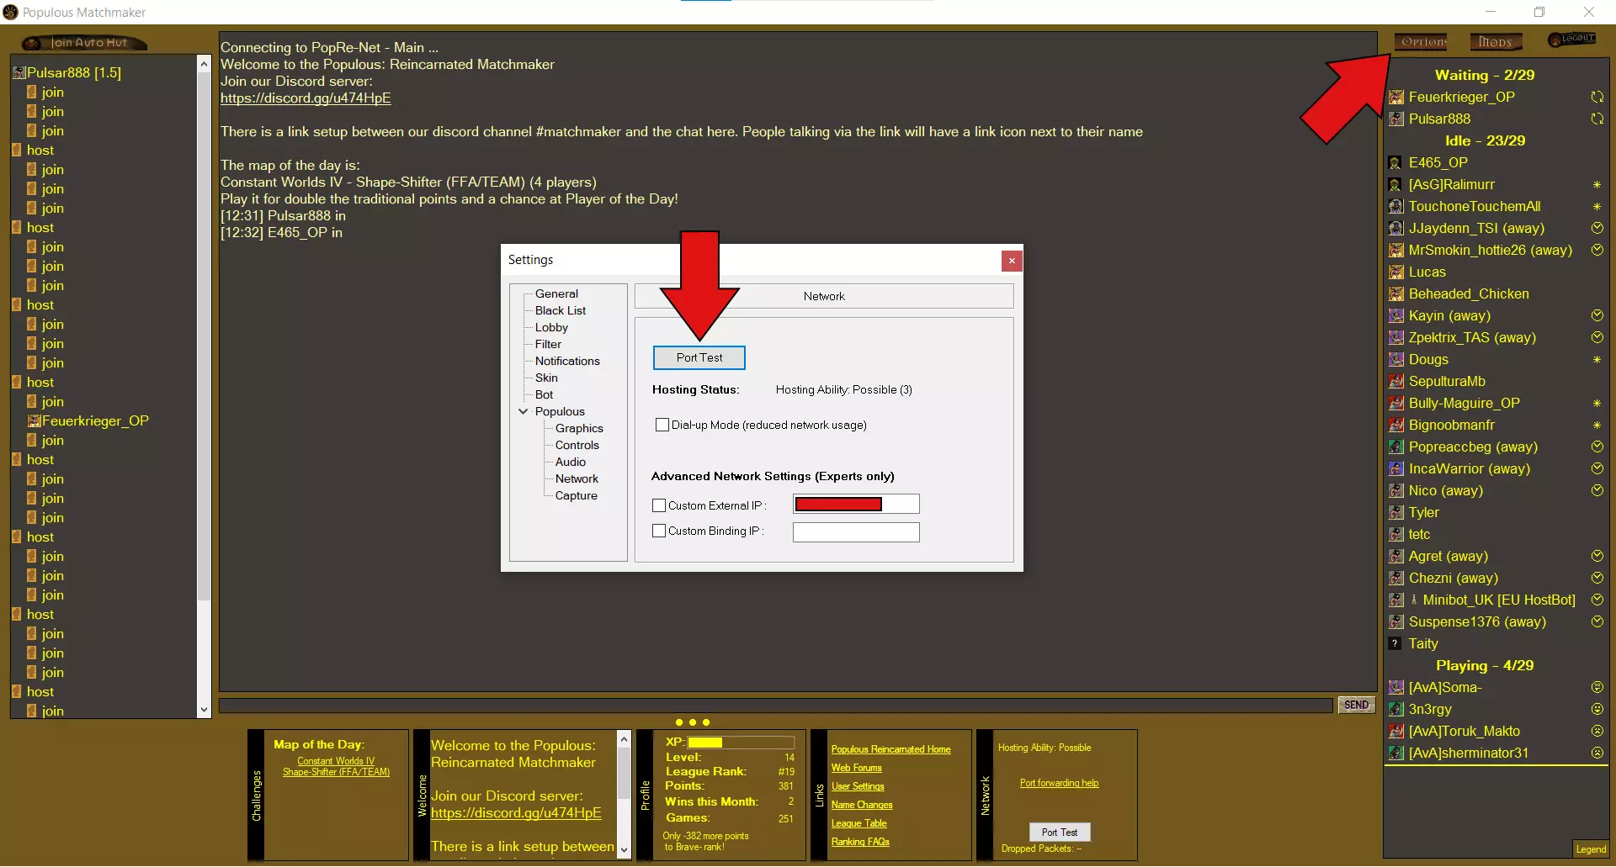Open the Populous Reincarnated Home link

pos(891,750)
